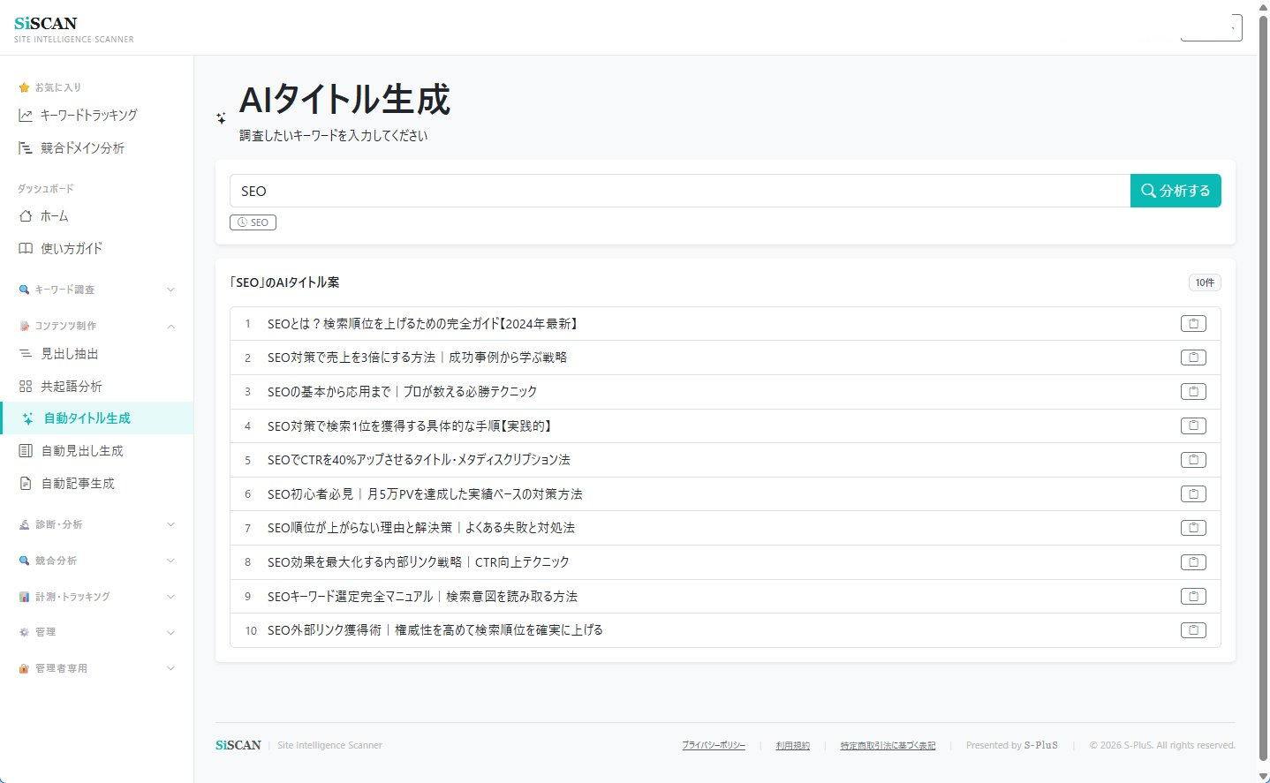1270x783 pixels.
Task: Expand the 診断・分析 section
Action: pos(97,524)
